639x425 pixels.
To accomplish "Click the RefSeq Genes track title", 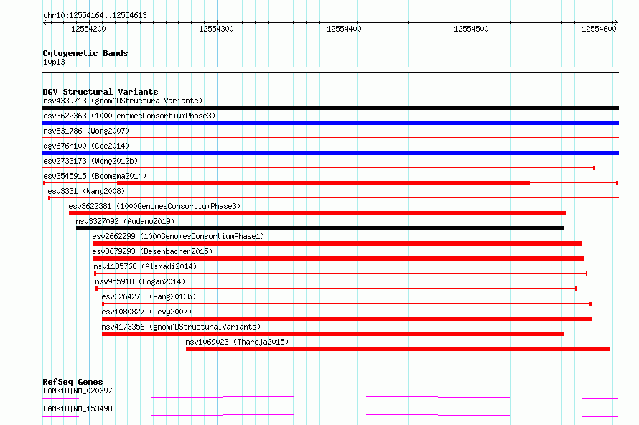I will pyautogui.click(x=73, y=382).
